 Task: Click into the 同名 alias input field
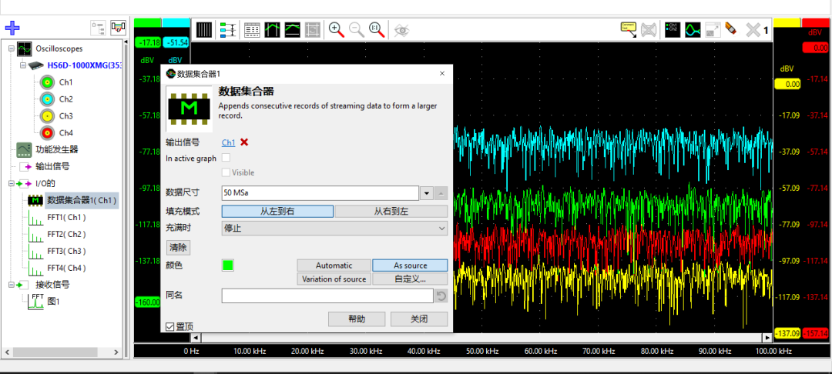coord(327,296)
